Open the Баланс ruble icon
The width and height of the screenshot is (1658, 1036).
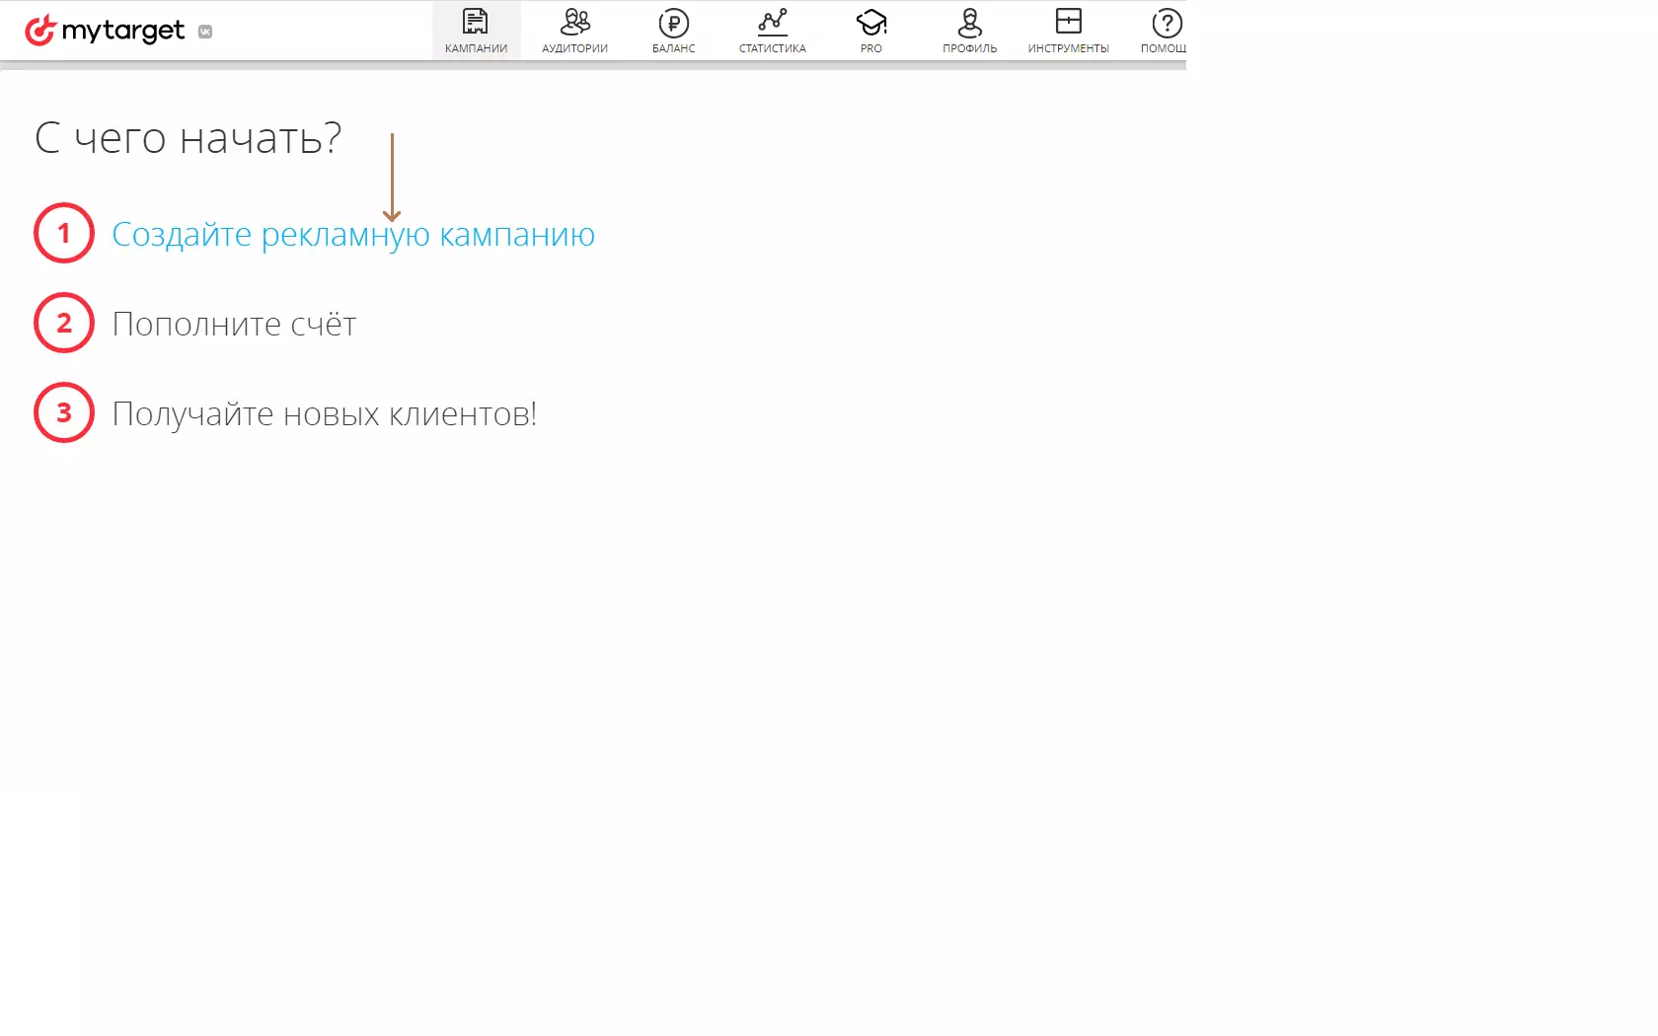point(674,23)
